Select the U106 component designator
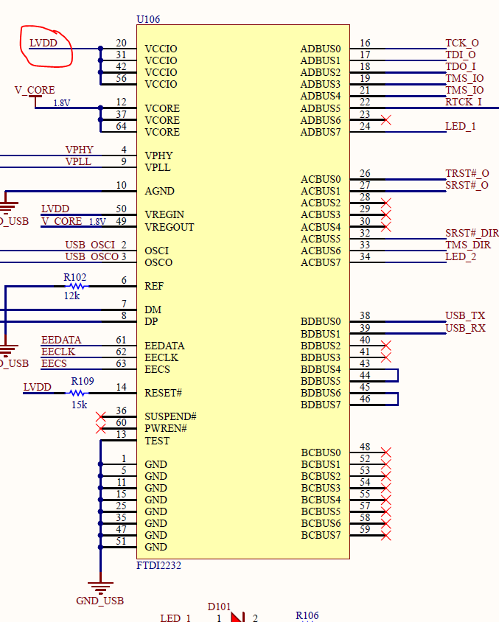 click(148, 19)
